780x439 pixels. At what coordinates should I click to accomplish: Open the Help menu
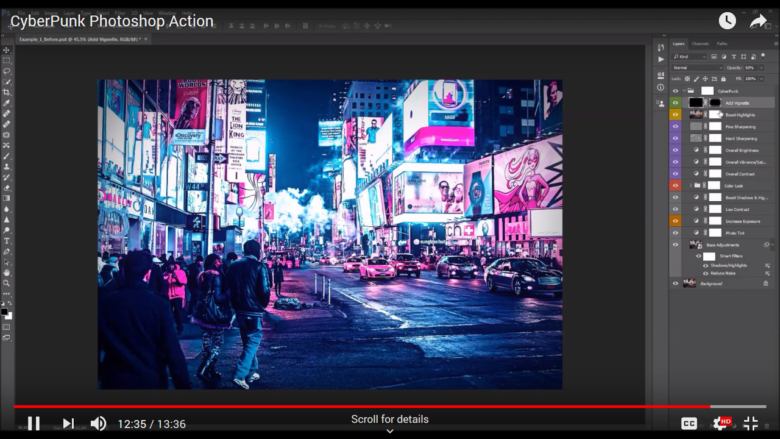click(187, 13)
